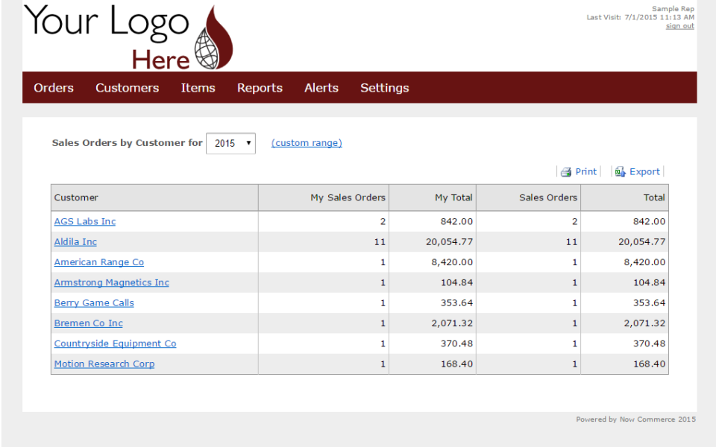Viewport: 716px width, 447px height.
Task: View Motion Research Corp sales orders
Action: coord(104,364)
